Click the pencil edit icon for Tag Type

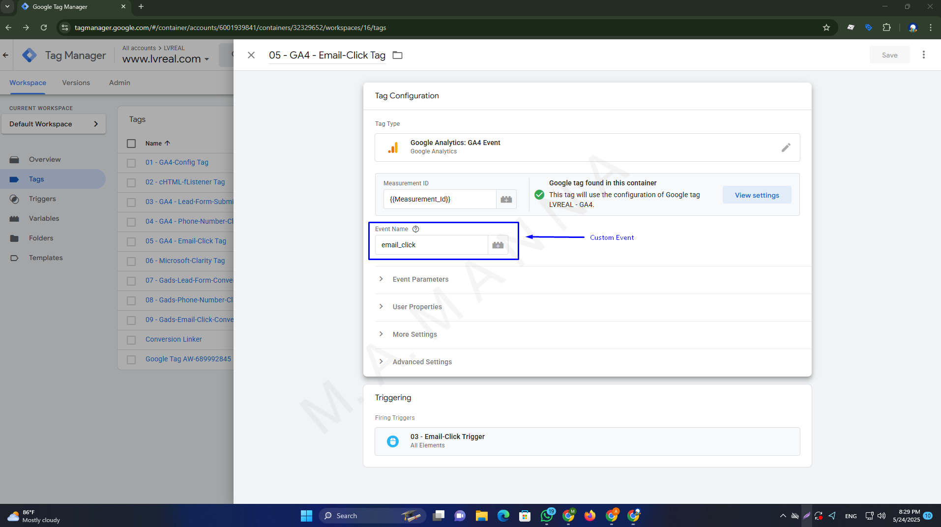click(786, 147)
